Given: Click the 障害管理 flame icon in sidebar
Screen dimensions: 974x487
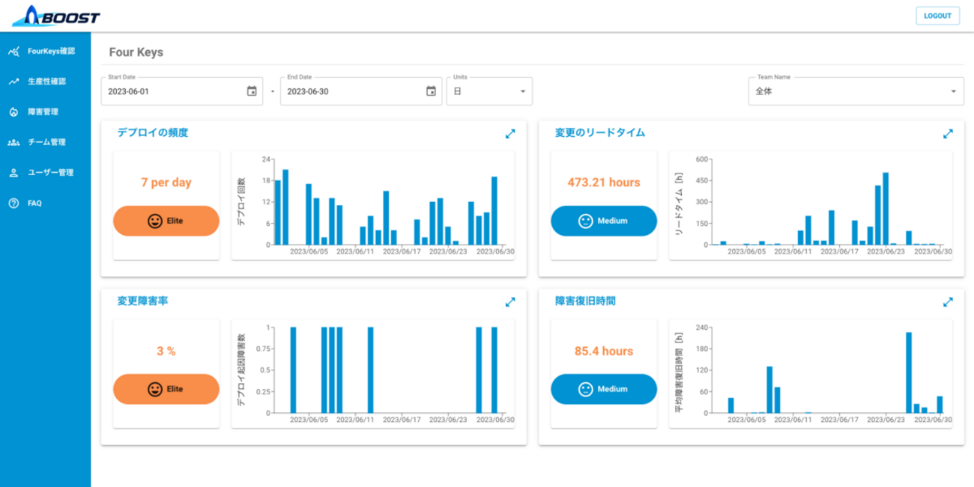Looking at the screenshot, I should click(x=13, y=112).
